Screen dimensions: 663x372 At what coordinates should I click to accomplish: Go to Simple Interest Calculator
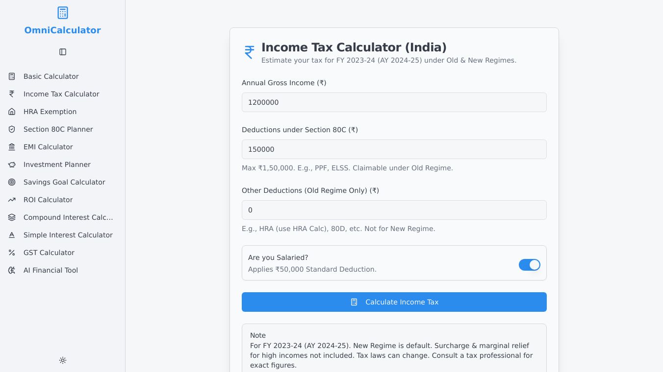pos(68,235)
